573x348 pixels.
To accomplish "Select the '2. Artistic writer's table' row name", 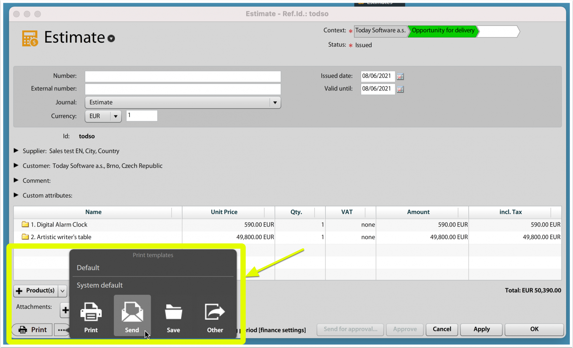I will point(61,237).
